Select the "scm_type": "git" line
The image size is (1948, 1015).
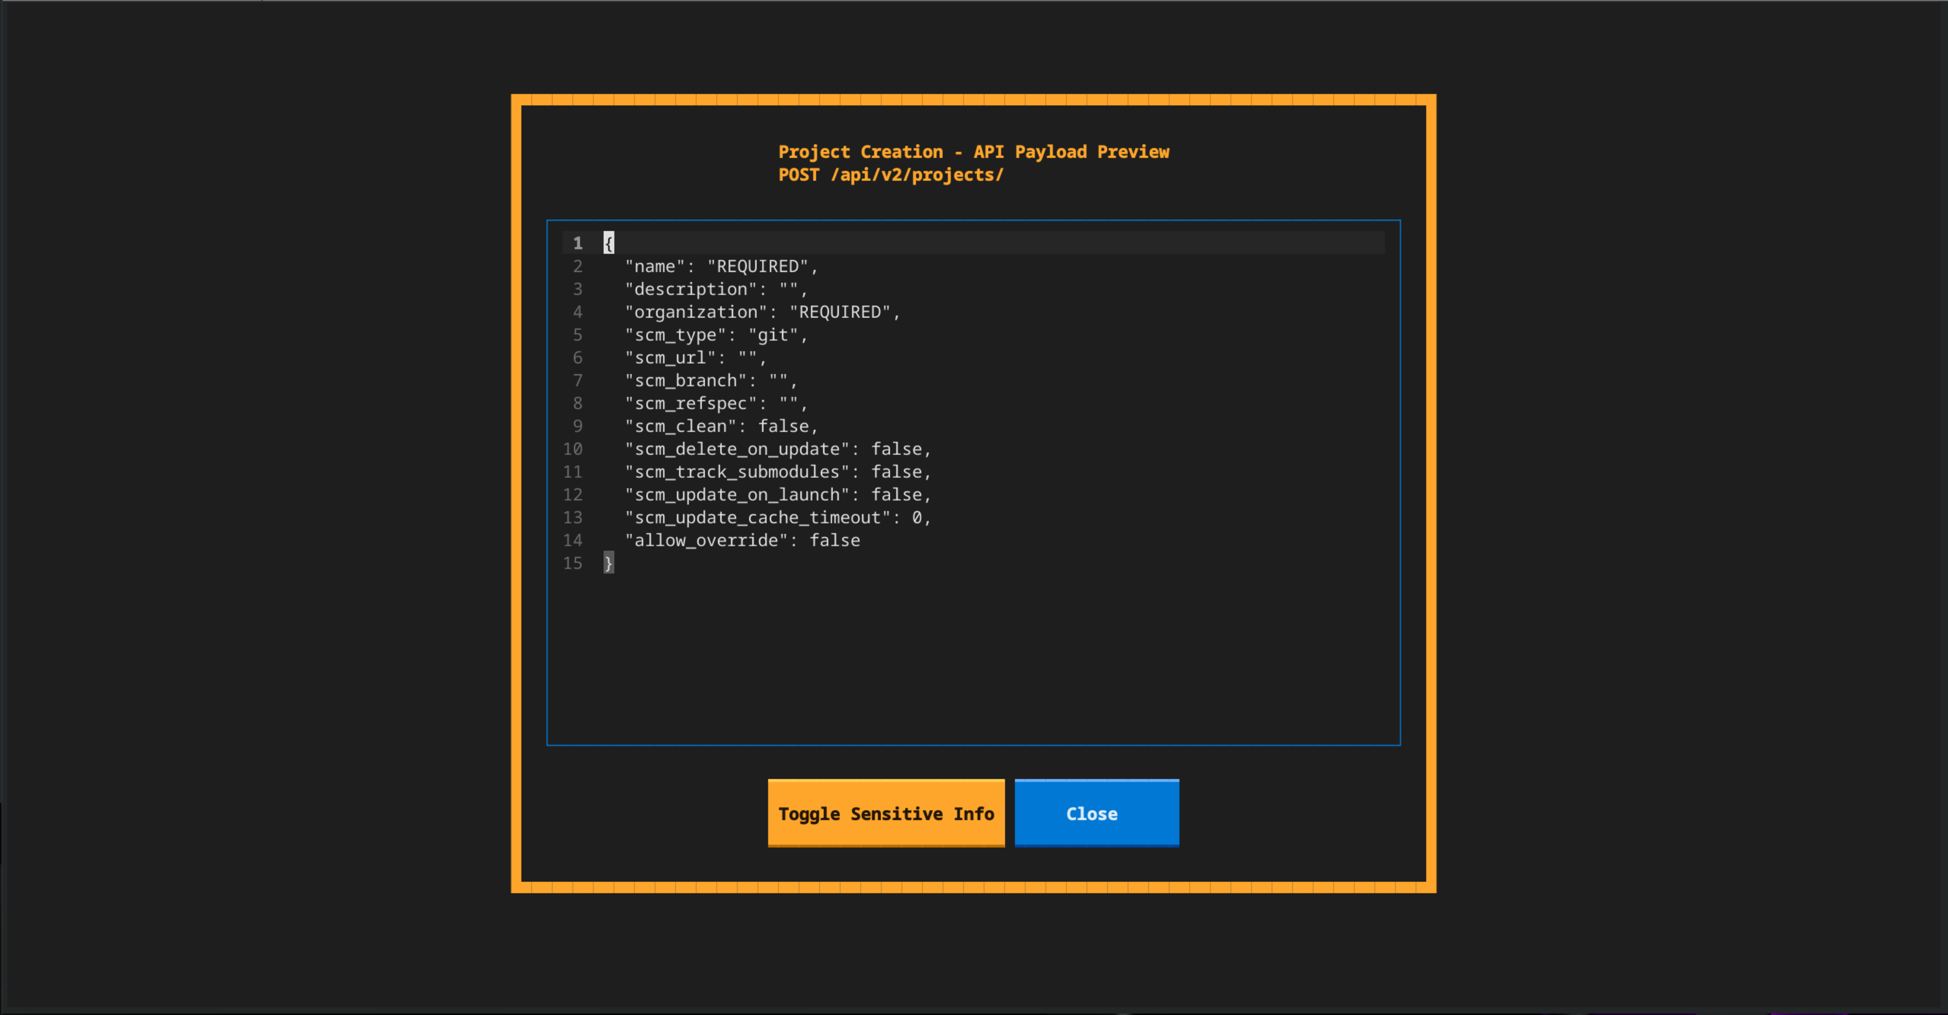716,335
